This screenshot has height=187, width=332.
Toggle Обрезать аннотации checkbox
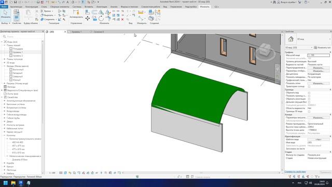coord(309,99)
